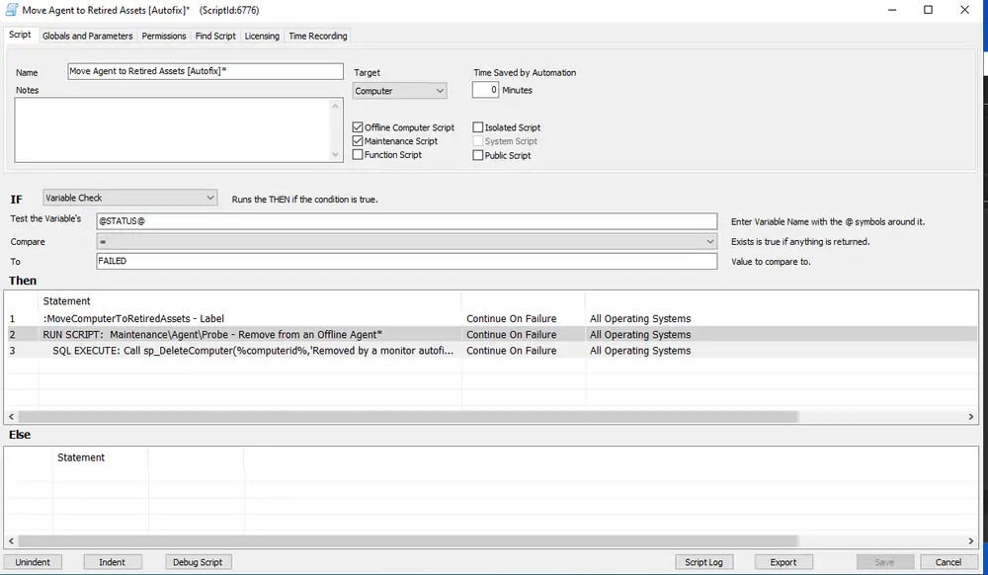Disable the Maintenance Script checkbox
Viewport: 988px width, 575px height.
pyautogui.click(x=359, y=140)
